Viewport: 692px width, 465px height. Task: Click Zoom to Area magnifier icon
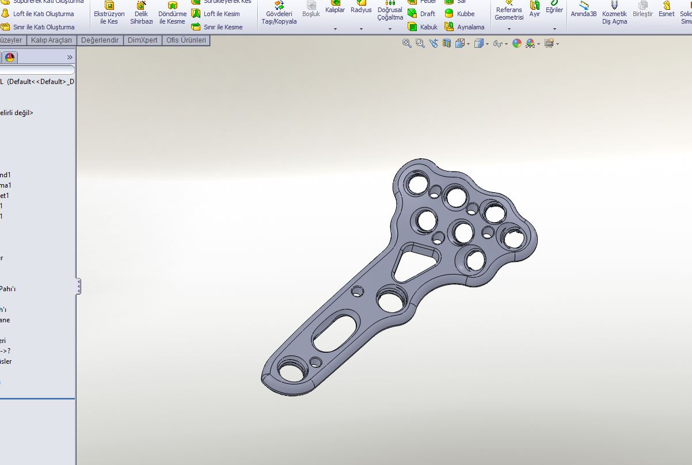420,43
